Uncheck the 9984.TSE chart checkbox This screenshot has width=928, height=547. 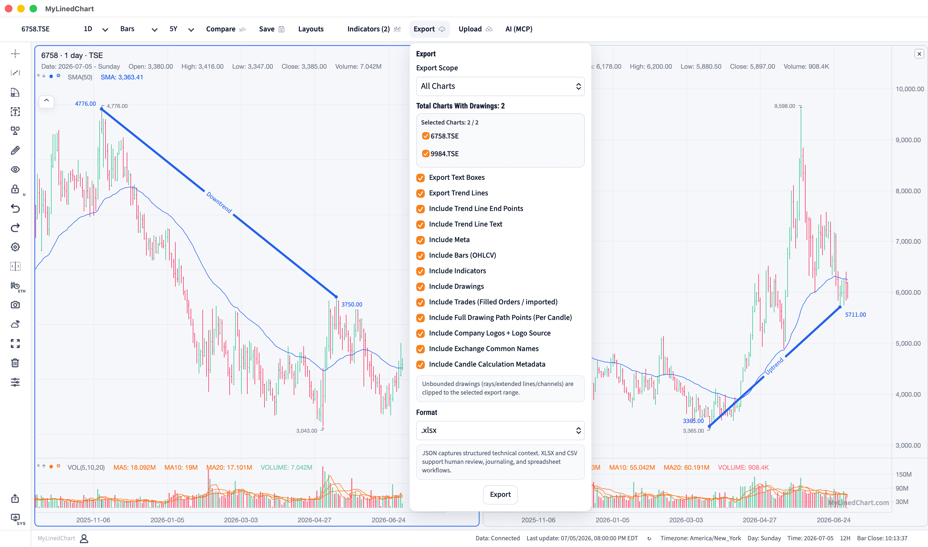pyautogui.click(x=426, y=154)
